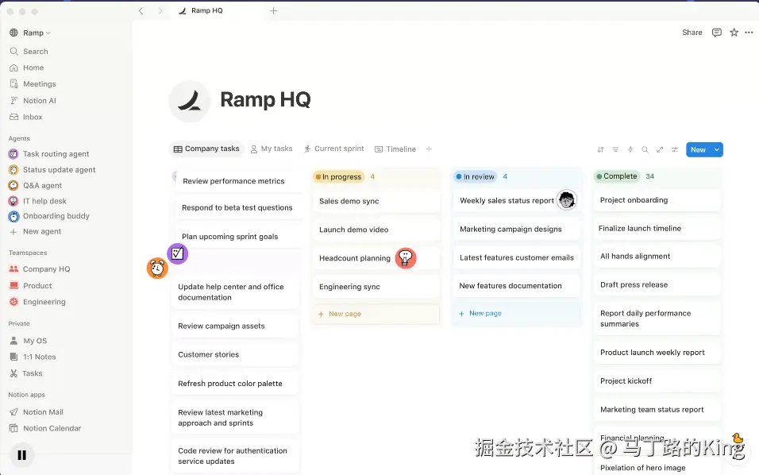Add a new database view
759x475 pixels.
pyautogui.click(x=429, y=149)
